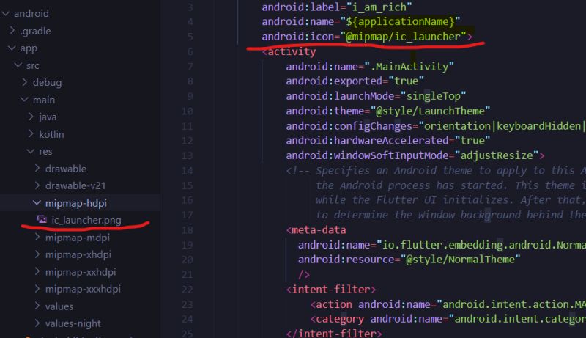Select the kotlin folder label
586x338 pixels.
tap(51, 134)
